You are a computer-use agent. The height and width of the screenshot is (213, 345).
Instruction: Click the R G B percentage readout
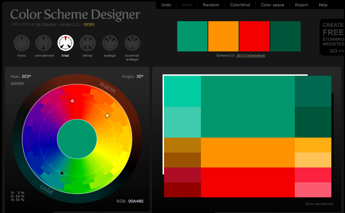point(17,196)
